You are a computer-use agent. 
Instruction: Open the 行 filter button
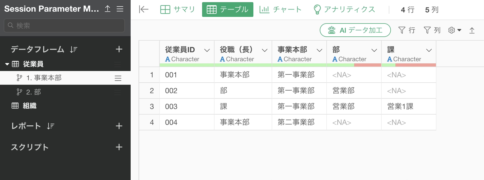pos(407,30)
